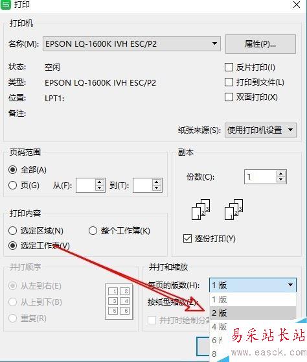
Task: Click the WPS green S logo icon
Action: tap(6, 4)
